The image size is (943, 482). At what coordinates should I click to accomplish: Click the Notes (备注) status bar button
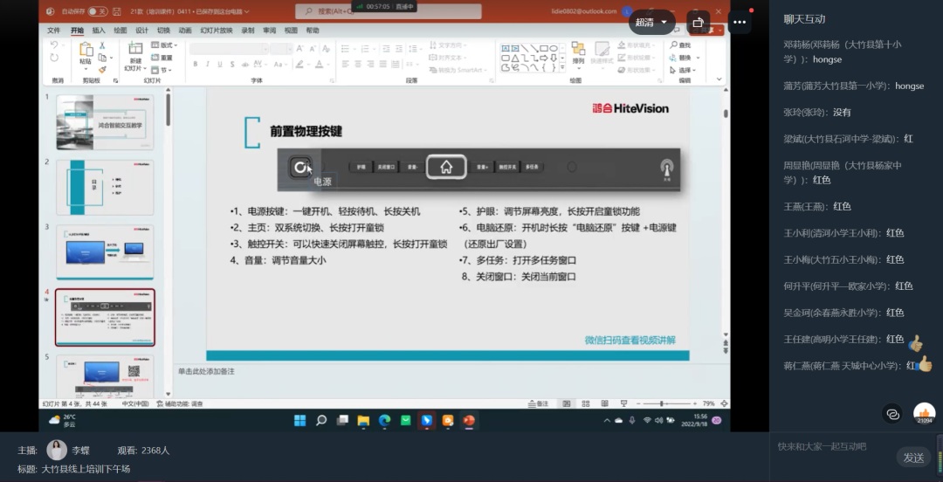point(538,403)
